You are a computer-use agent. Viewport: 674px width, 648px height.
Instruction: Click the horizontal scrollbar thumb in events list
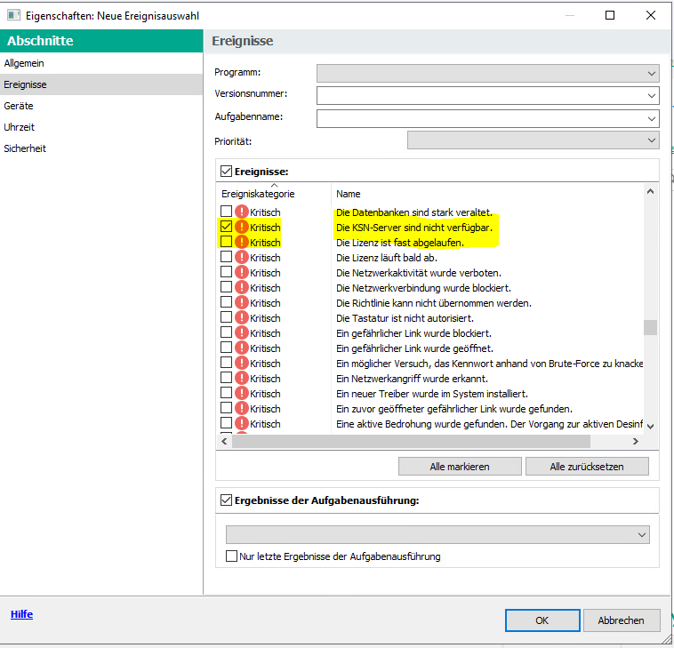coord(411,441)
